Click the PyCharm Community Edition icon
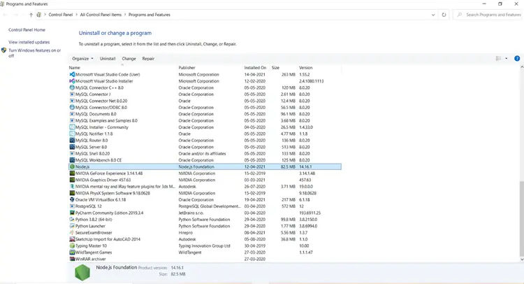Viewport: 524px width, 284px height. 72,213
